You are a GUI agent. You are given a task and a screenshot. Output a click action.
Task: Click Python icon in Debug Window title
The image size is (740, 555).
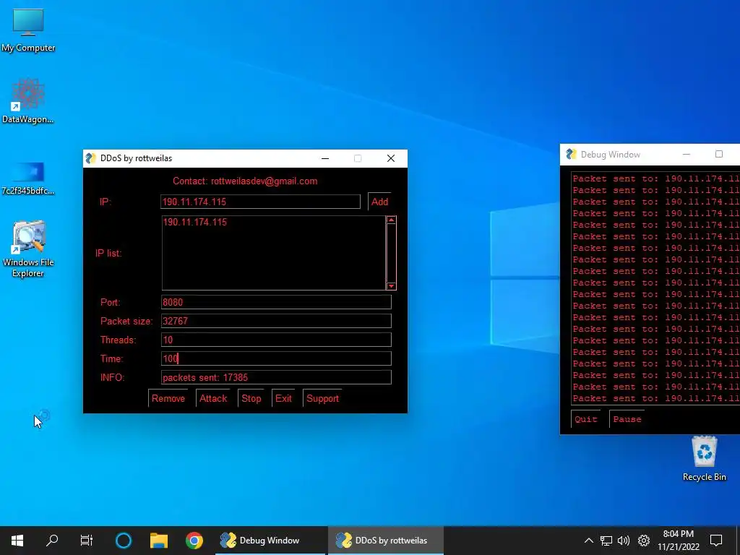point(571,155)
